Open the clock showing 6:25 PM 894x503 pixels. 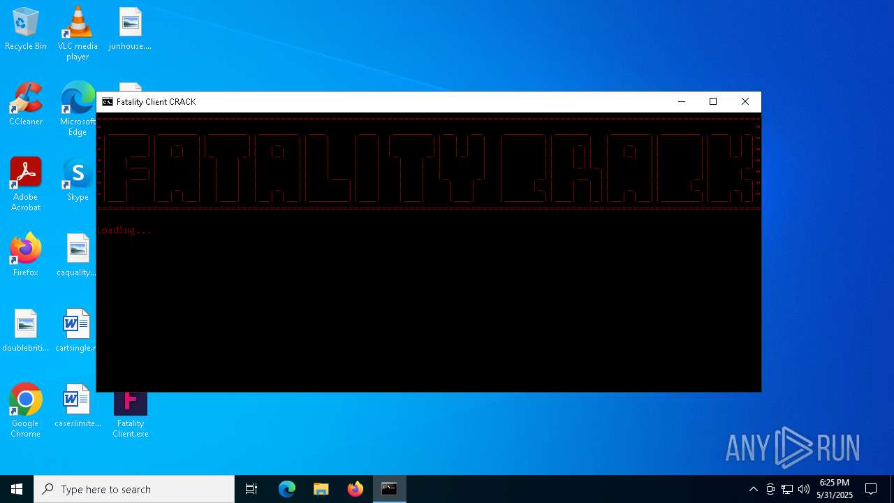[x=835, y=489]
